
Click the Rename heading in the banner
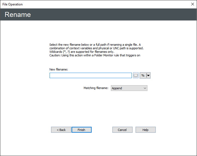point(18,14)
